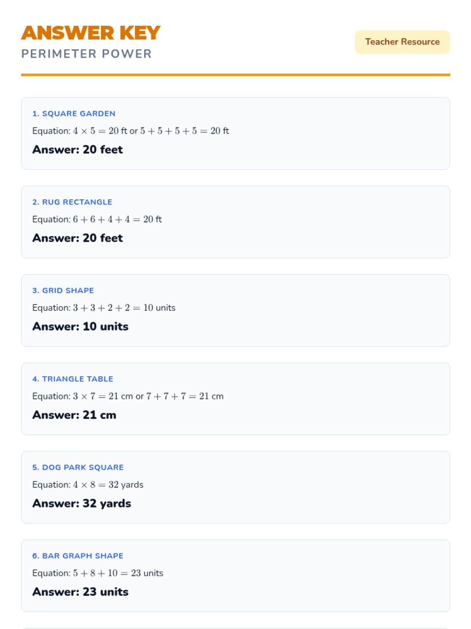Click the ANSWER KEY heading

[91, 33]
